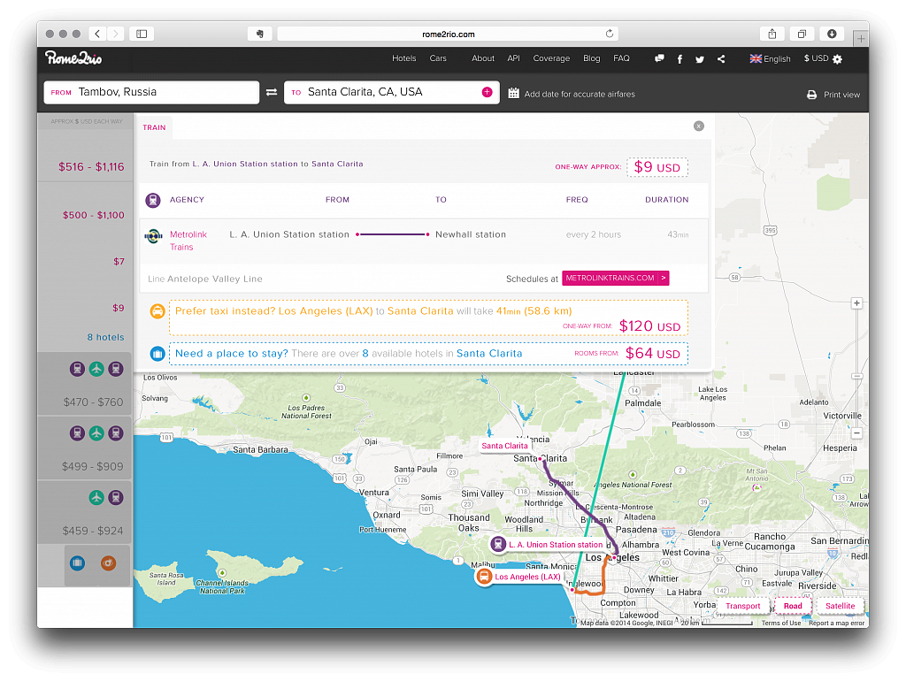Click the blue hotel suitcase icon in sidebar
Screen dimensions: 906x681
click(x=77, y=562)
